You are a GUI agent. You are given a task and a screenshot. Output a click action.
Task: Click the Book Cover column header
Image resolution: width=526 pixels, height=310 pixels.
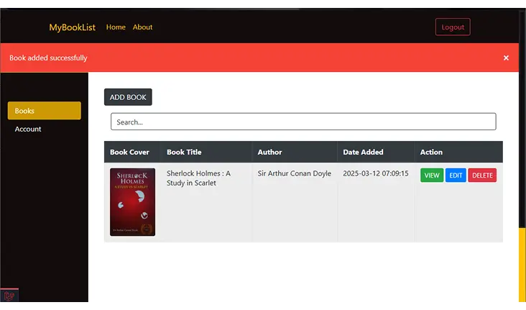[129, 152]
